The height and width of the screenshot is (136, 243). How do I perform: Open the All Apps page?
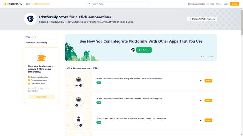(x=210, y=4)
